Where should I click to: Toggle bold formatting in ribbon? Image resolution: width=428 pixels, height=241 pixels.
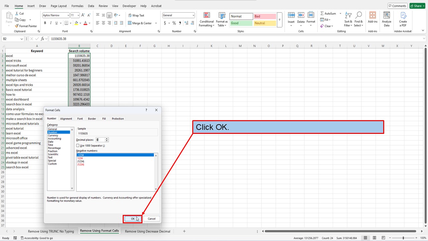pos(45,23)
